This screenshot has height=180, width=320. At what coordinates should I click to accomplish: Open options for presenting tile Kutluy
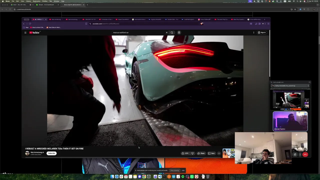(x=308, y=86)
